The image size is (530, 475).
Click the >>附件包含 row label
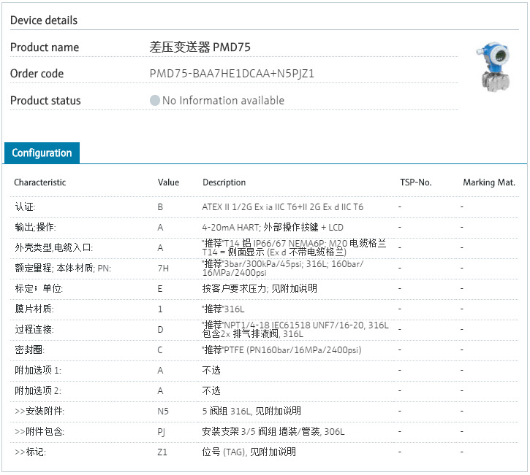point(39,432)
